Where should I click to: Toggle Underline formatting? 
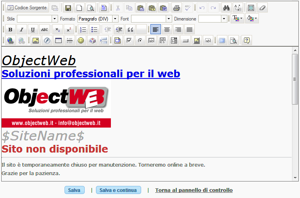(x=33, y=29)
